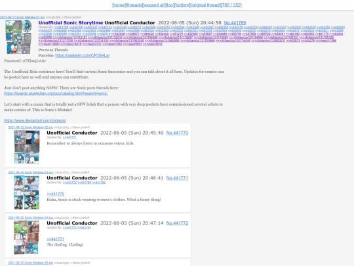This screenshot has width=354, height=266.
Task: Follow quoted-by link >>441773
Action: (69, 227)
